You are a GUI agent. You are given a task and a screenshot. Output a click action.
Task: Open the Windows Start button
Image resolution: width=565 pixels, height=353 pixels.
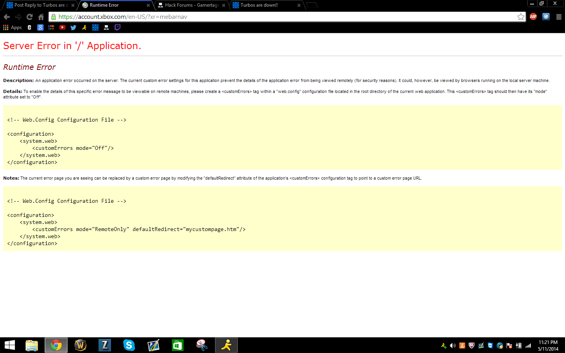pyautogui.click(x=10, y=345)
